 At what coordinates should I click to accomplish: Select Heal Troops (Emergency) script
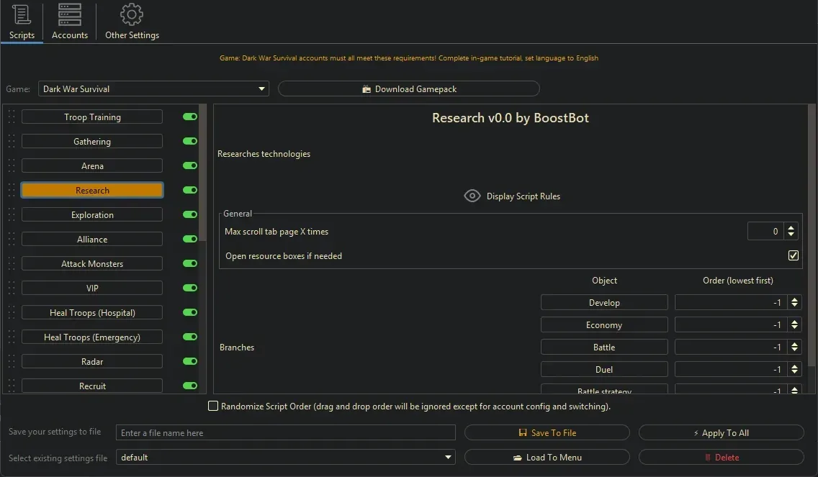coord(92,337)
